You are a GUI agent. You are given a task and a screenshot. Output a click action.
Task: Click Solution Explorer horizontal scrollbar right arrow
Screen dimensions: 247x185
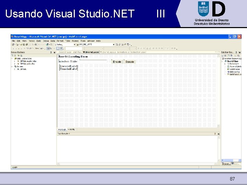[240, 160]
